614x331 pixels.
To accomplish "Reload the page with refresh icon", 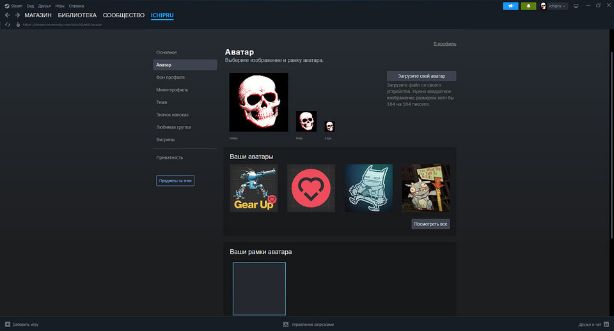I will click(x=8, y=25).
